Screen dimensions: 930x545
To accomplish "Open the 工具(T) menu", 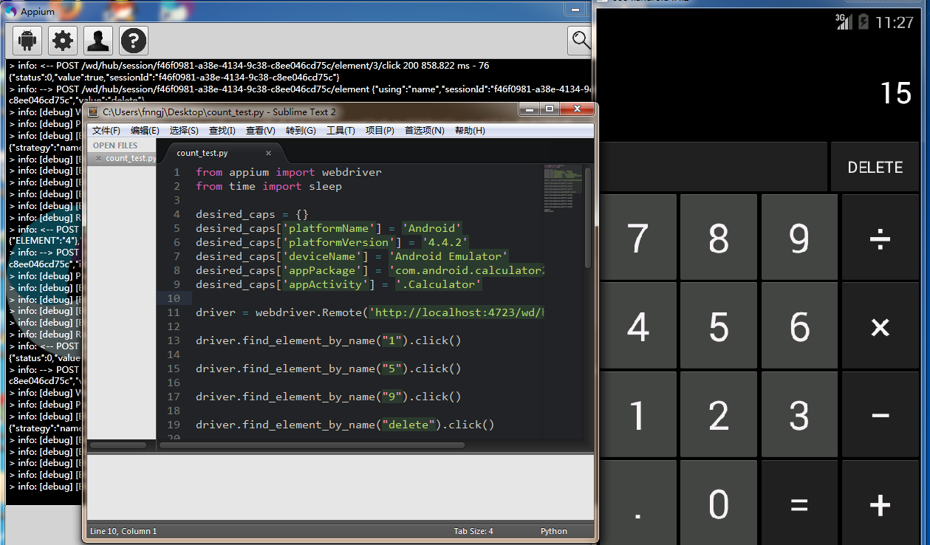I will (x=341, y=131).
